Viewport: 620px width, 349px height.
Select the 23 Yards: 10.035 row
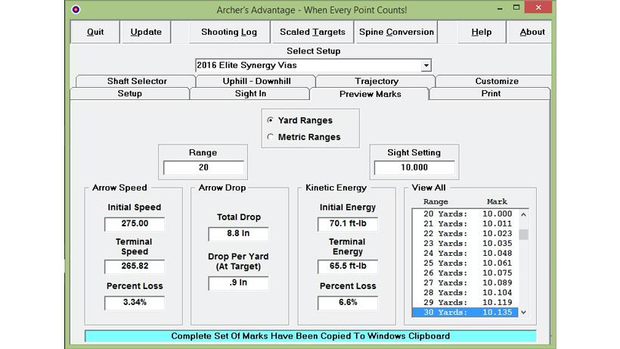coord(465,243)
